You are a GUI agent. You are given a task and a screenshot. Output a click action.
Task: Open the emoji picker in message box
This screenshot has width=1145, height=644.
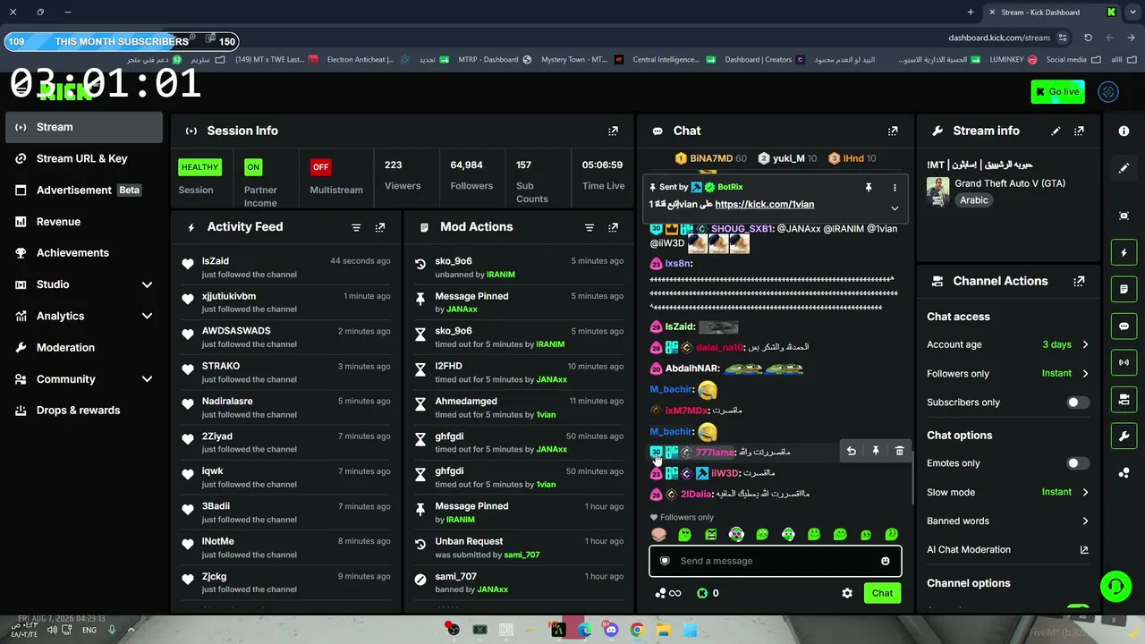click(886, 561)
